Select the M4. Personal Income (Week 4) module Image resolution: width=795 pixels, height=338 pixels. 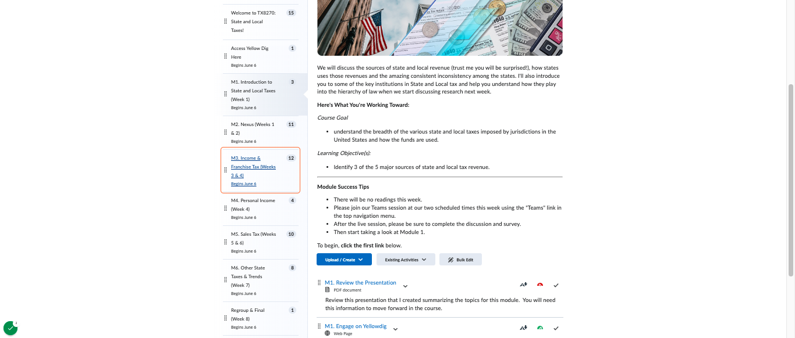click(x=260, y=208)
